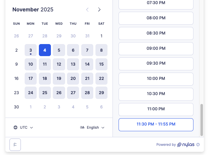Click the time slots scrollbar
Viewport: 208px width, 155px height.
click(x=202, y=119)
